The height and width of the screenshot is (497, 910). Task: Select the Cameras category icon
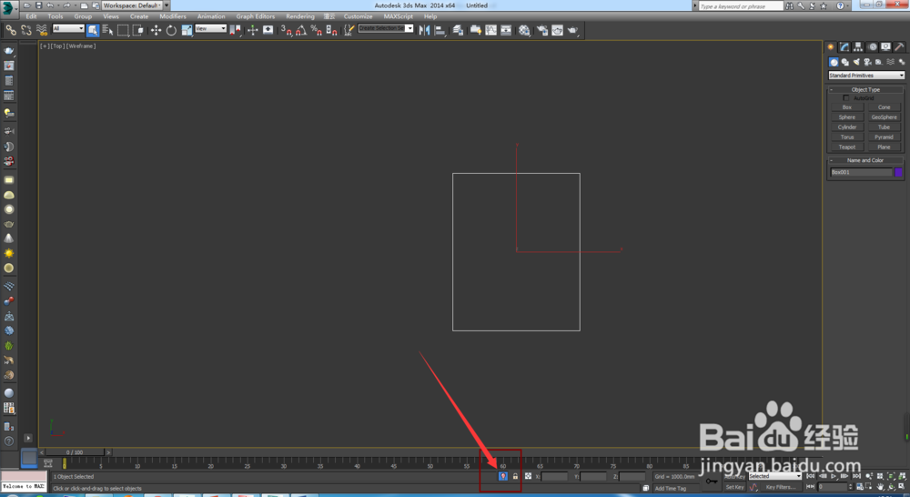pyautogui.click(x=867, y=62)
